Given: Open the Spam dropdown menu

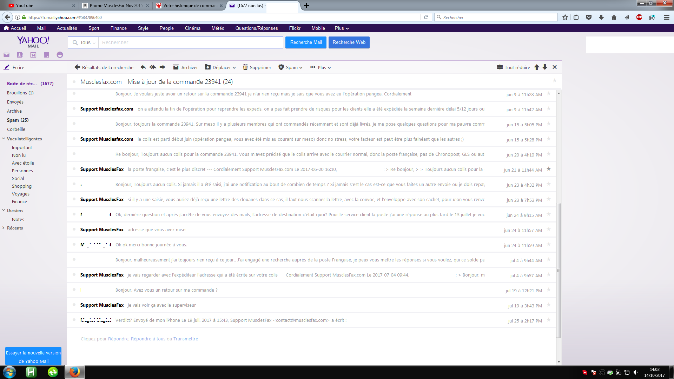Looking at the screenshot, I should pos(291,67).
